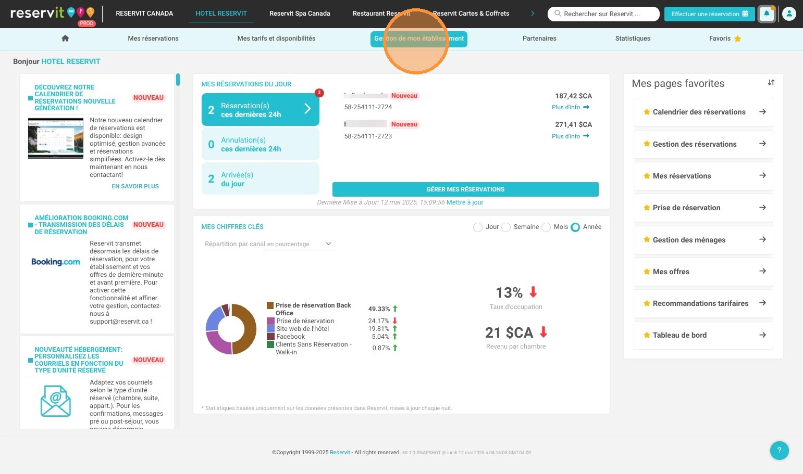The height and width of the screenshot is (474, 803).
Task: Switch to RESERVIT CANADA tab
Action: coord(144,14)
